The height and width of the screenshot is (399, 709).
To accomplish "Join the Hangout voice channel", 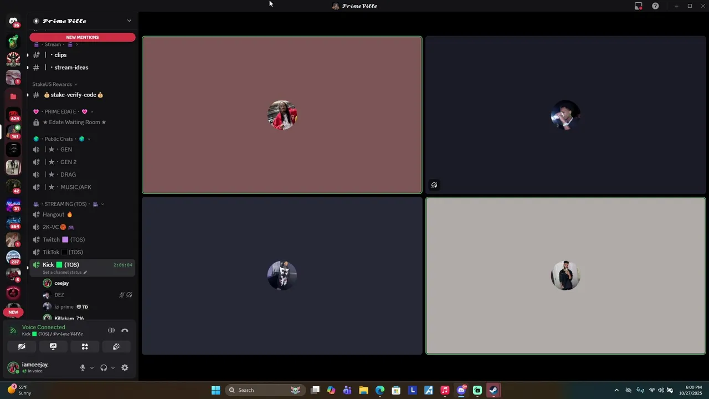I will (x=83, y=214).
